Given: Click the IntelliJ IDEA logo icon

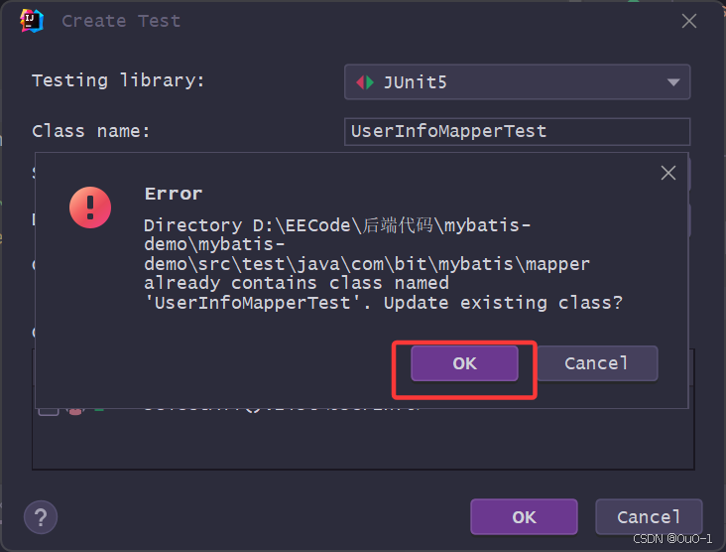Looking at the screenshot, I should (32, 21).
